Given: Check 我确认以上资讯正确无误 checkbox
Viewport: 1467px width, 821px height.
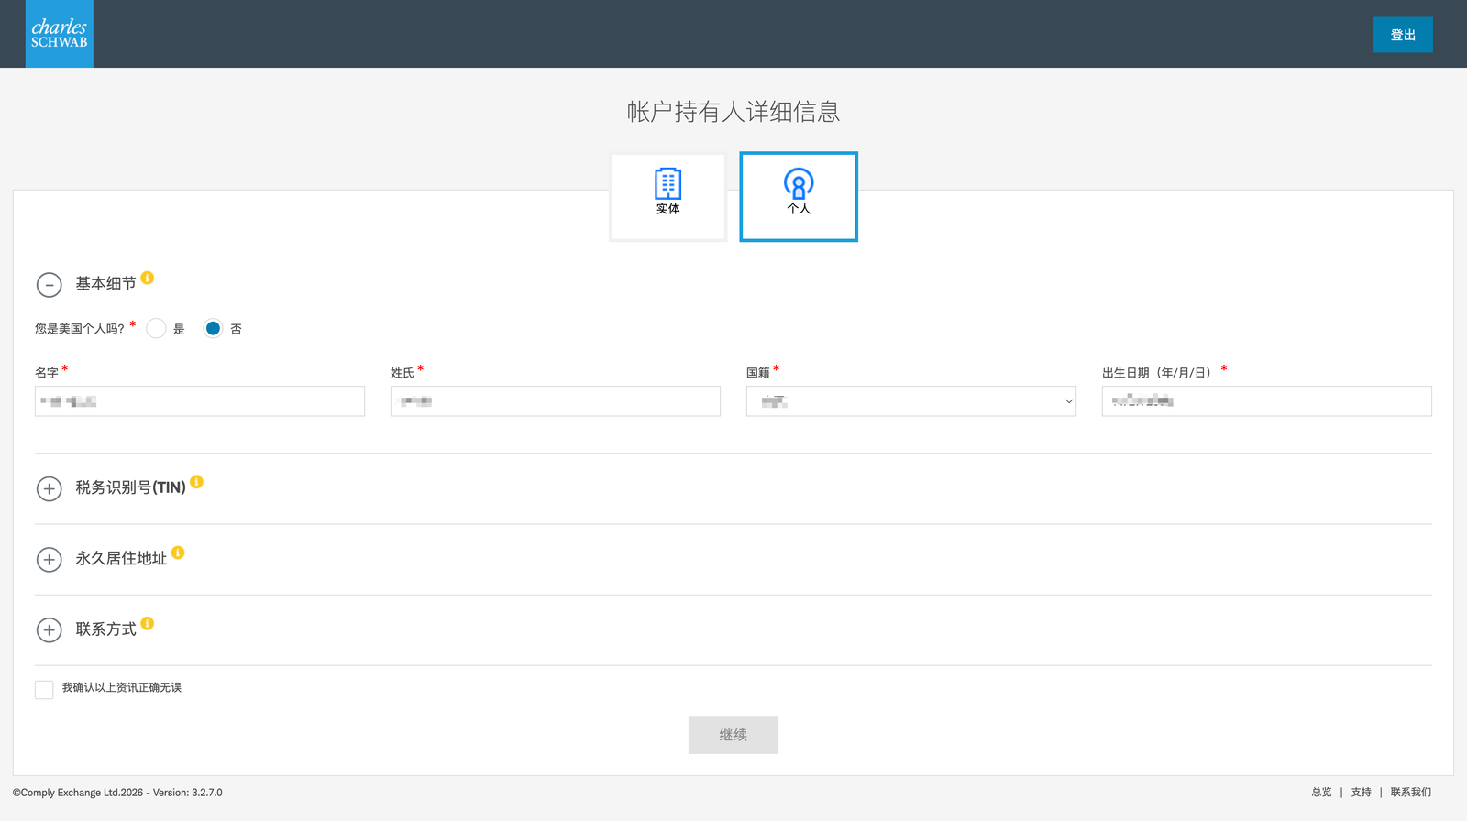Looking at the screenshot, I should coord(44,689).
